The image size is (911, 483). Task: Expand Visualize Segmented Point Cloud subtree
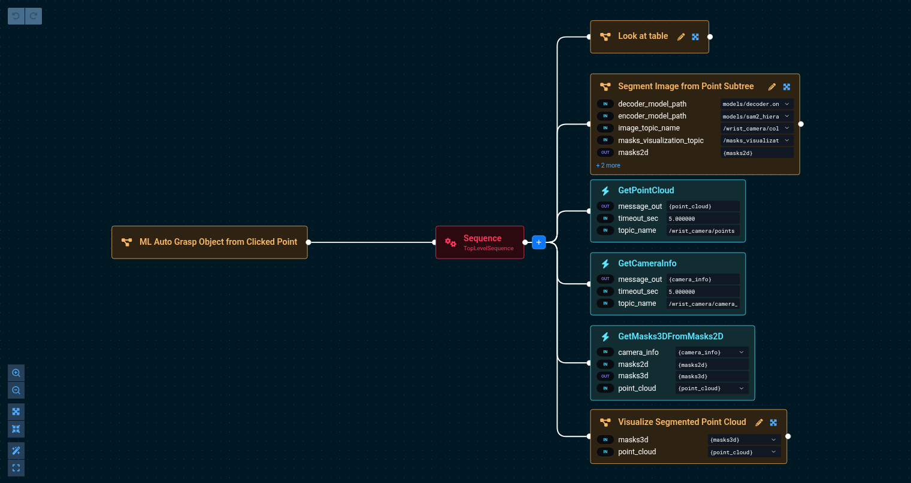coord(774,423)
